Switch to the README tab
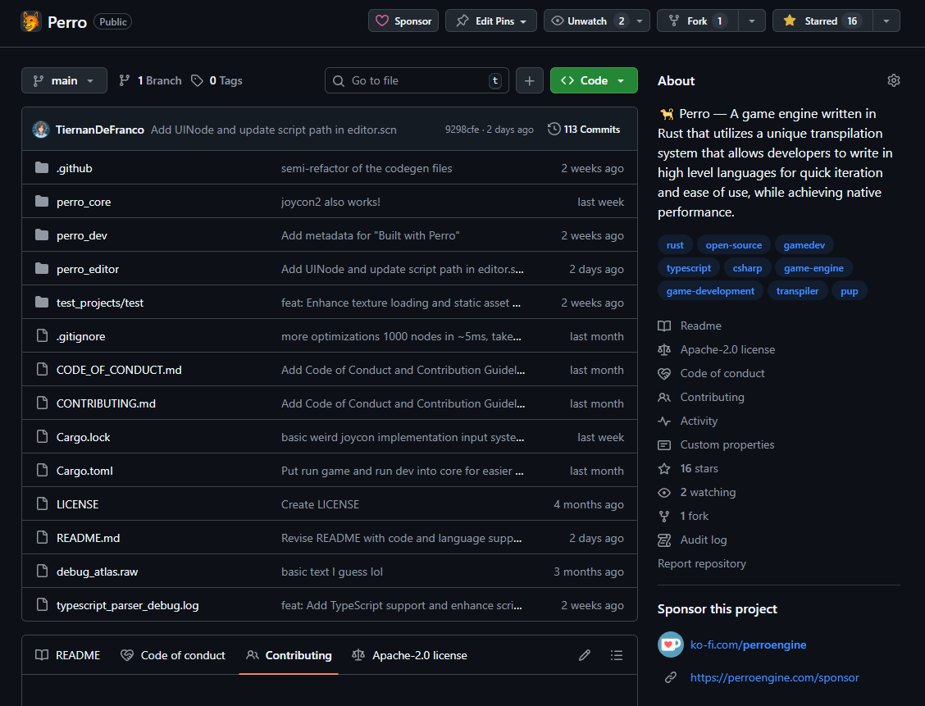The height and width of the screenshot is (706, 925). point(68,655)
